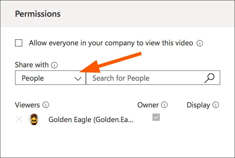Select the People text in share-type combo box
Viewport: 235px width, 158px height.
[33, 79]
